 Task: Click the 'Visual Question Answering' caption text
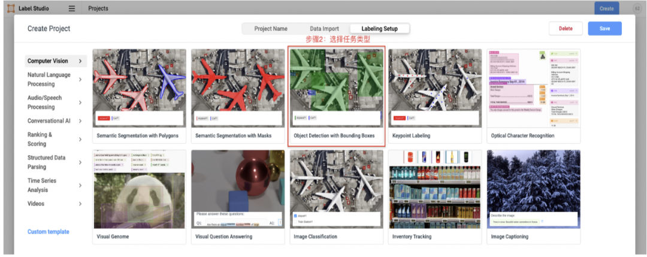223,237
